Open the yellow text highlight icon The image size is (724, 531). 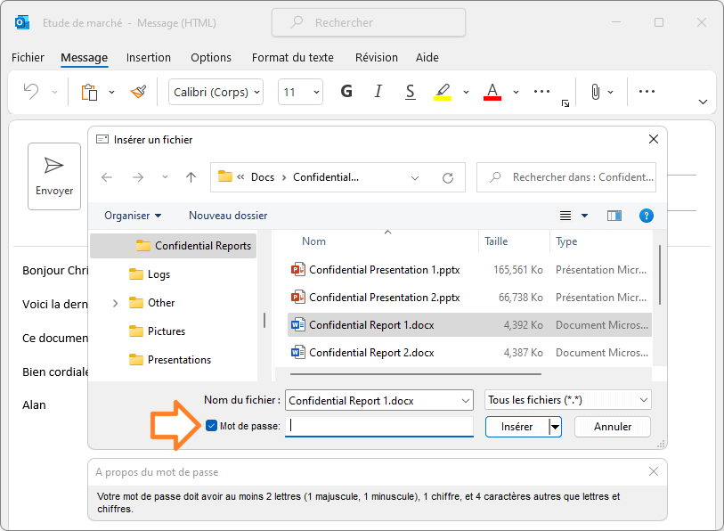442,91
